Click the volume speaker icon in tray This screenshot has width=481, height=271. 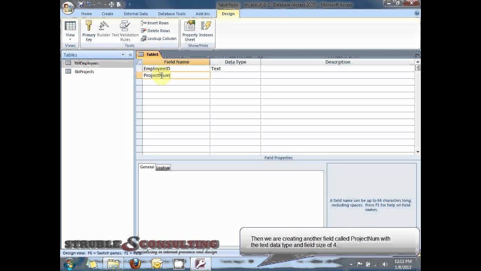coord(385,264)
